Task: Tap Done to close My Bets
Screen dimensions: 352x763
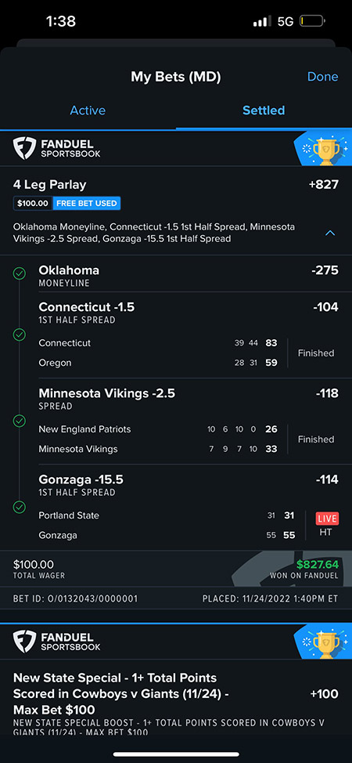Action: click(323, 77)
